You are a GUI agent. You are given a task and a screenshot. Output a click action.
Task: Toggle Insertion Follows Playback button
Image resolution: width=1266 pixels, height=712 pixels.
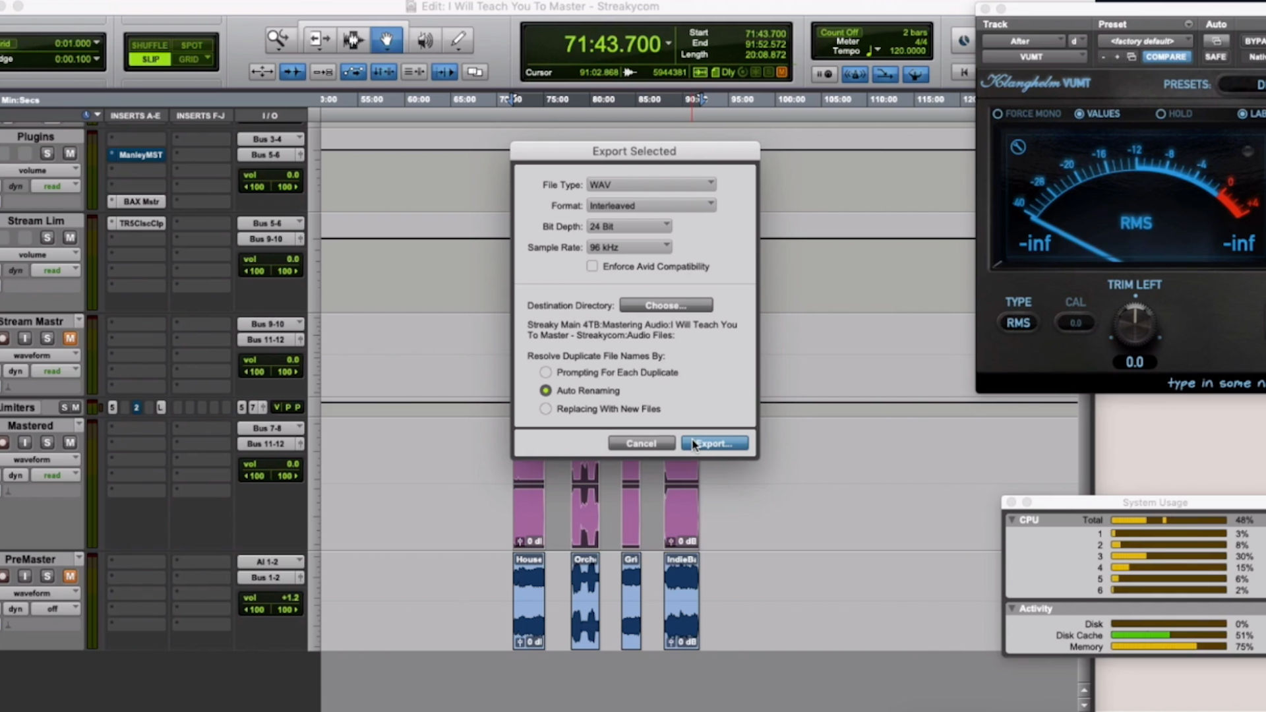point(444,72)
